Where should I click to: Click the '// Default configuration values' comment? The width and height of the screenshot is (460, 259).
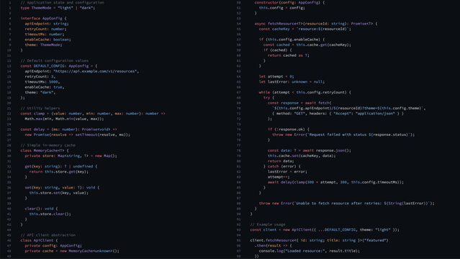[x=54, y=60]
